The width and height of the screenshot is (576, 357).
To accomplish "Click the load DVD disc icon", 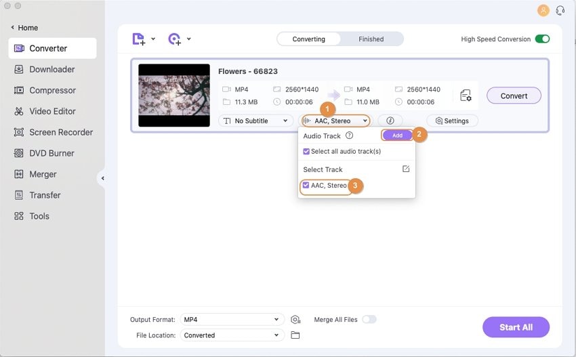I will coord(174,39).
